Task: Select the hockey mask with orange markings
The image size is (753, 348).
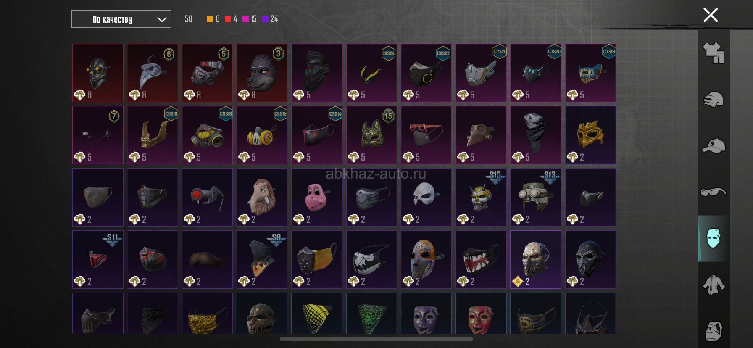Action: 426,260
